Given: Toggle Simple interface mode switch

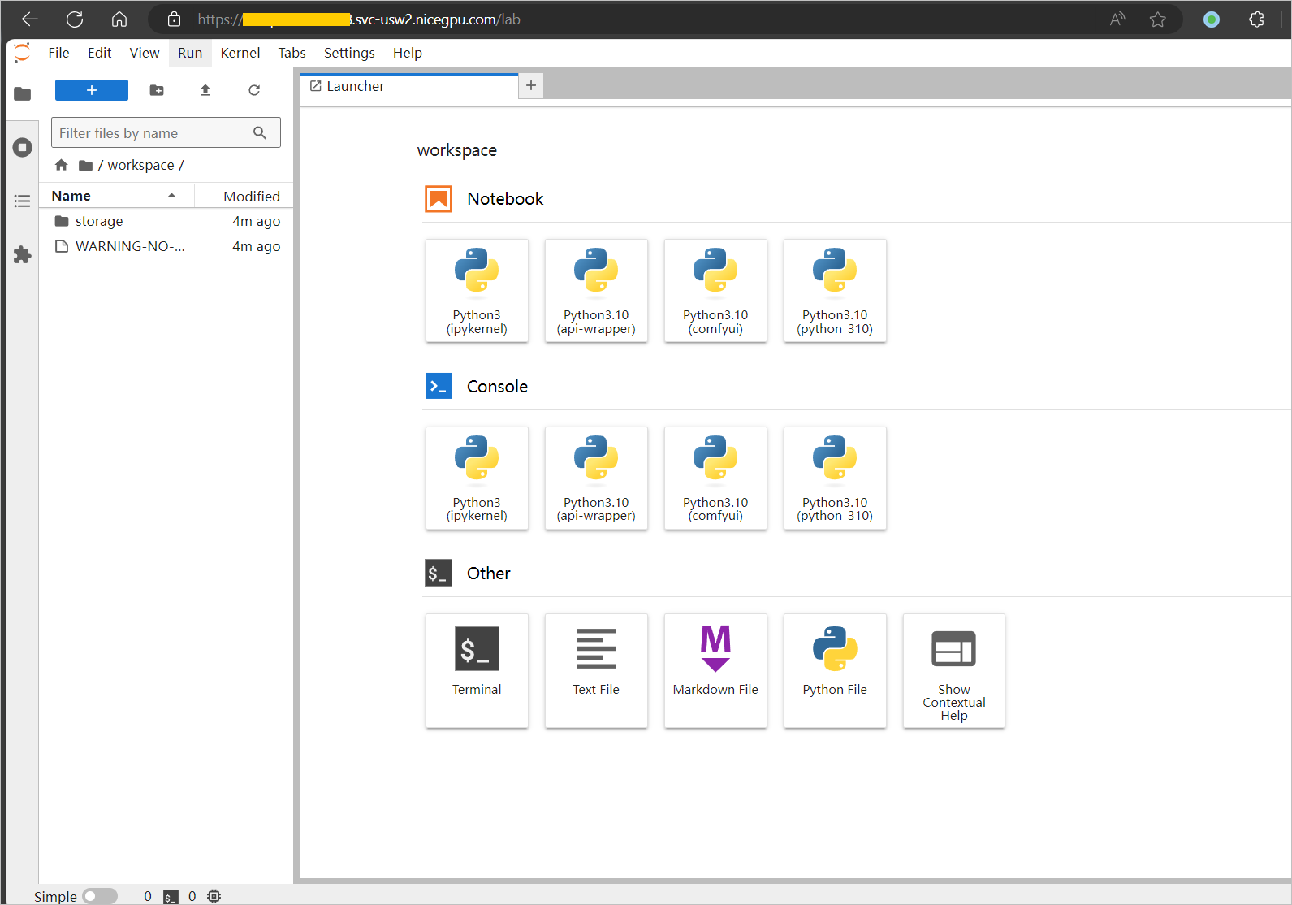Looking at the screenshot, I should [x=100, y=896].
